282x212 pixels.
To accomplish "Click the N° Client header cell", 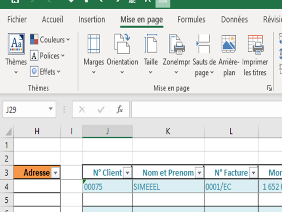I will (107, 172).
